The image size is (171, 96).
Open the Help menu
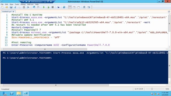coord(37,4)
